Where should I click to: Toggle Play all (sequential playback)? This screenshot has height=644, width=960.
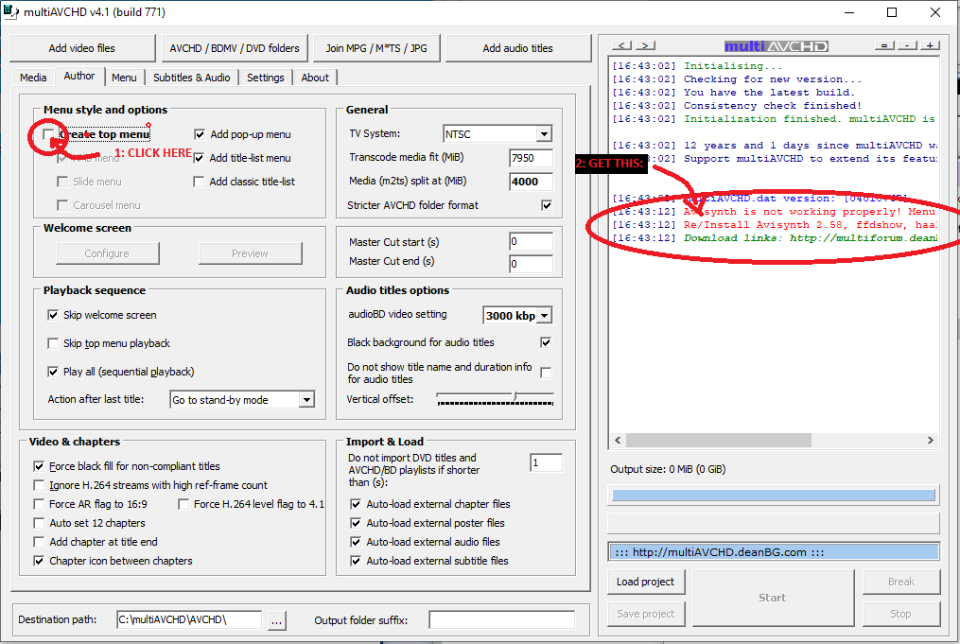pos(53,372)
